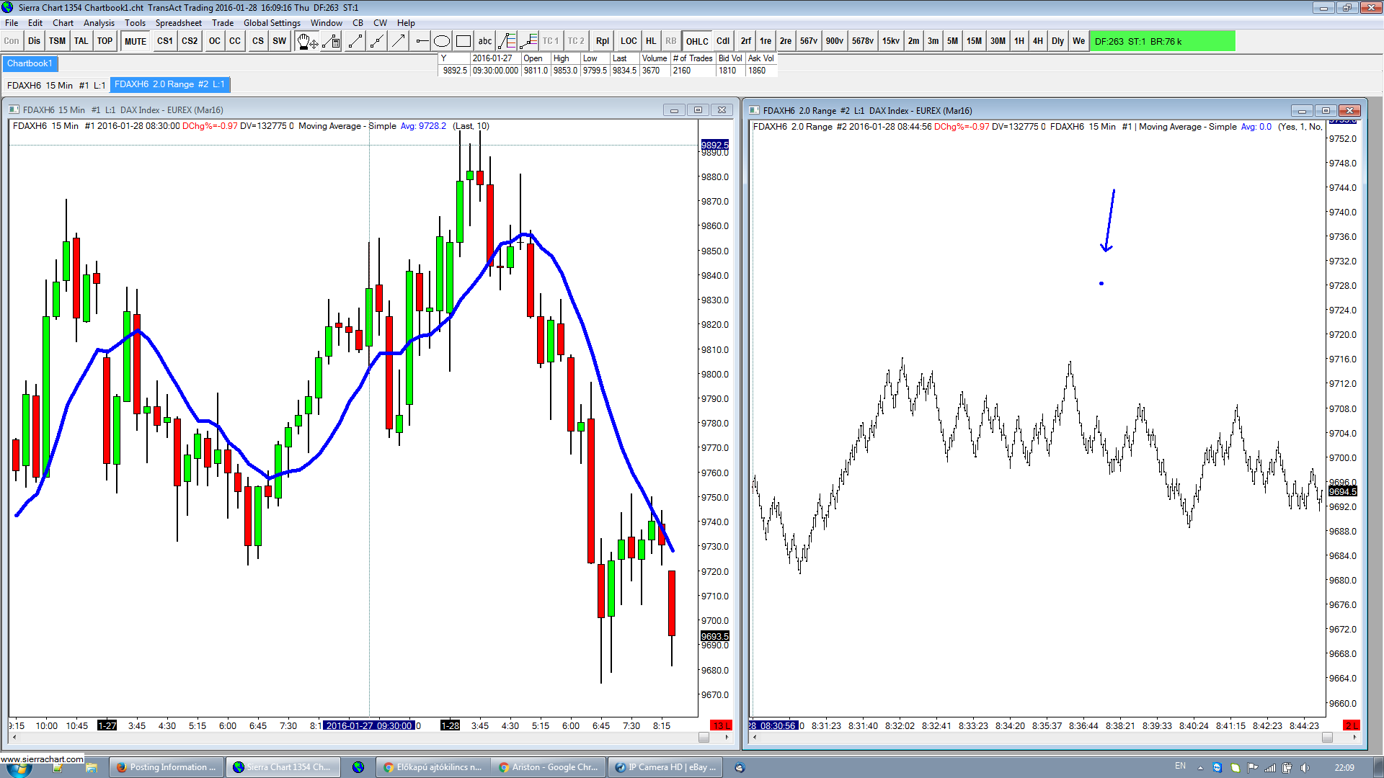Click the Dly timeframe button
Viewport: 1384px width, 778px height.
tap(1057, 41)
